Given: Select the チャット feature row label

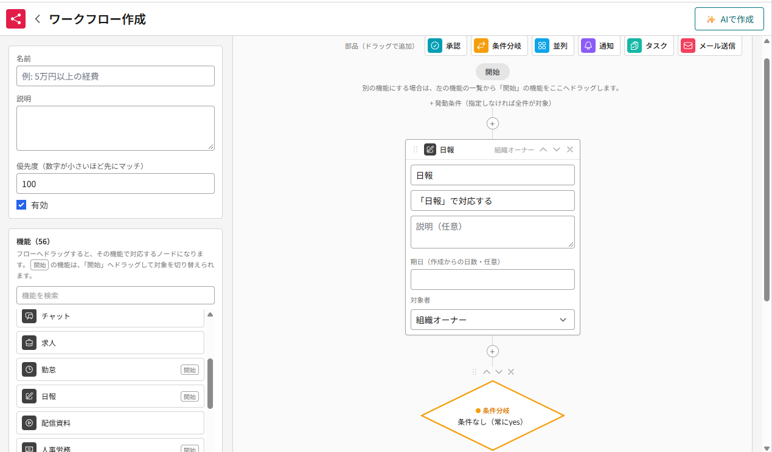Looking at the screenshot, I should (x=56, y=316).
